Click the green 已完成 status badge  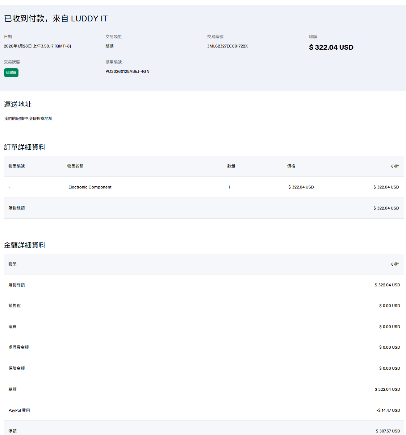coord(11,72)
